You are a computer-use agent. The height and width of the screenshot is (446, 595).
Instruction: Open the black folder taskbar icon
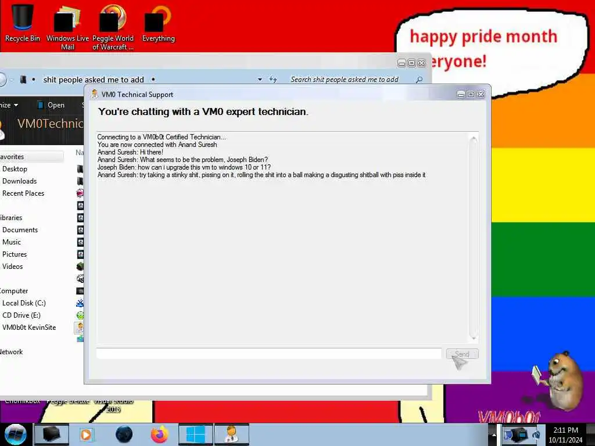coord(52,434)
